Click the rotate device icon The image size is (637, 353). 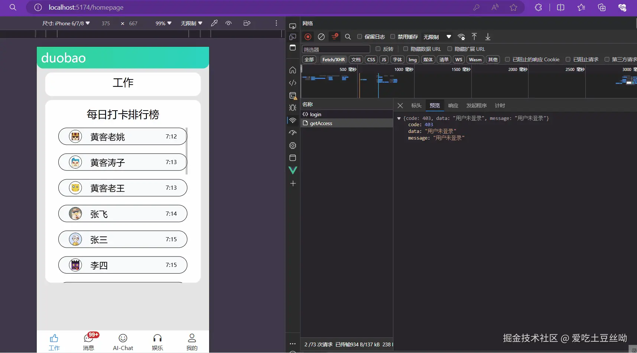(x=247, y=23)
